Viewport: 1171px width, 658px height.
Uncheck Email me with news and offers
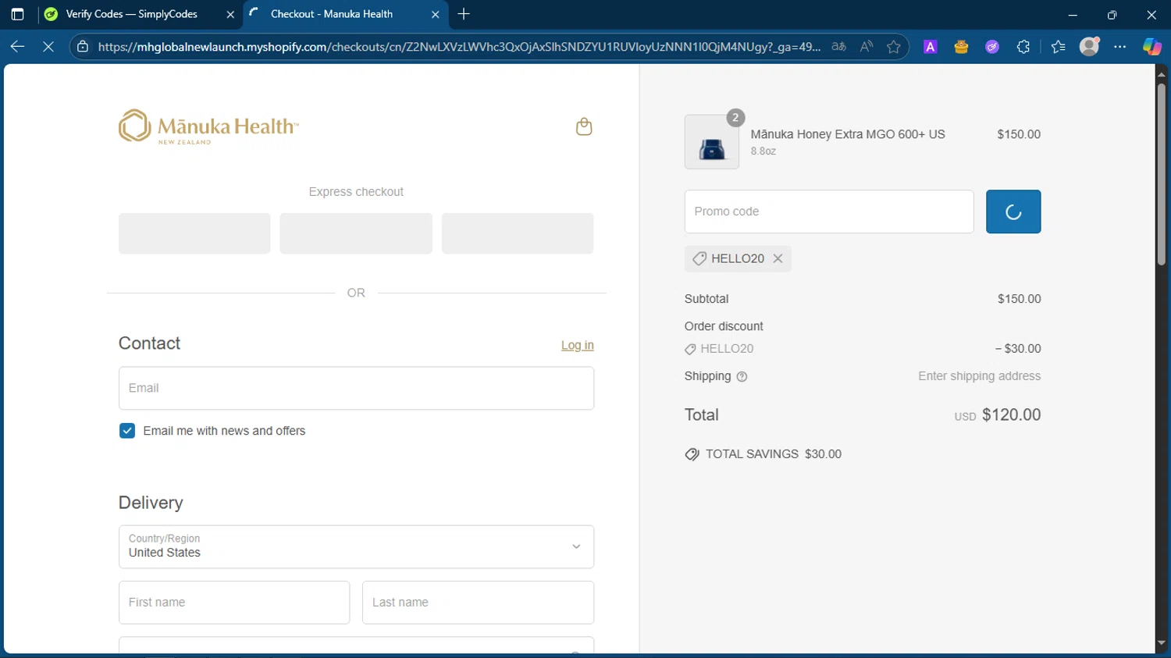127,431
